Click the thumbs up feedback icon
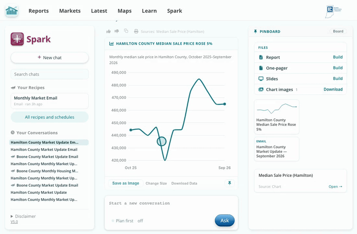 point(108,31)
